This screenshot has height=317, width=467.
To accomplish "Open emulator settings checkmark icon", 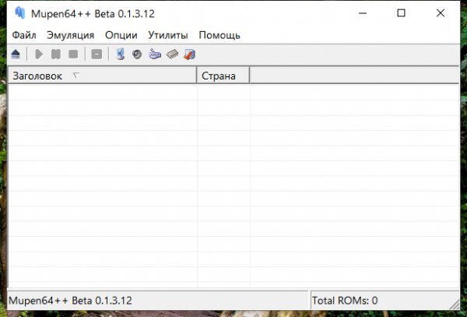I will click(189, 55).
